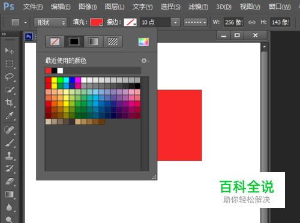This screenshot has height=223, width=300.
Task: Click the H height field 143
Action: pos(280,22)
